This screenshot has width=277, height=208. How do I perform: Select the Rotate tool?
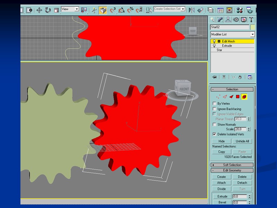click(48, 10)
